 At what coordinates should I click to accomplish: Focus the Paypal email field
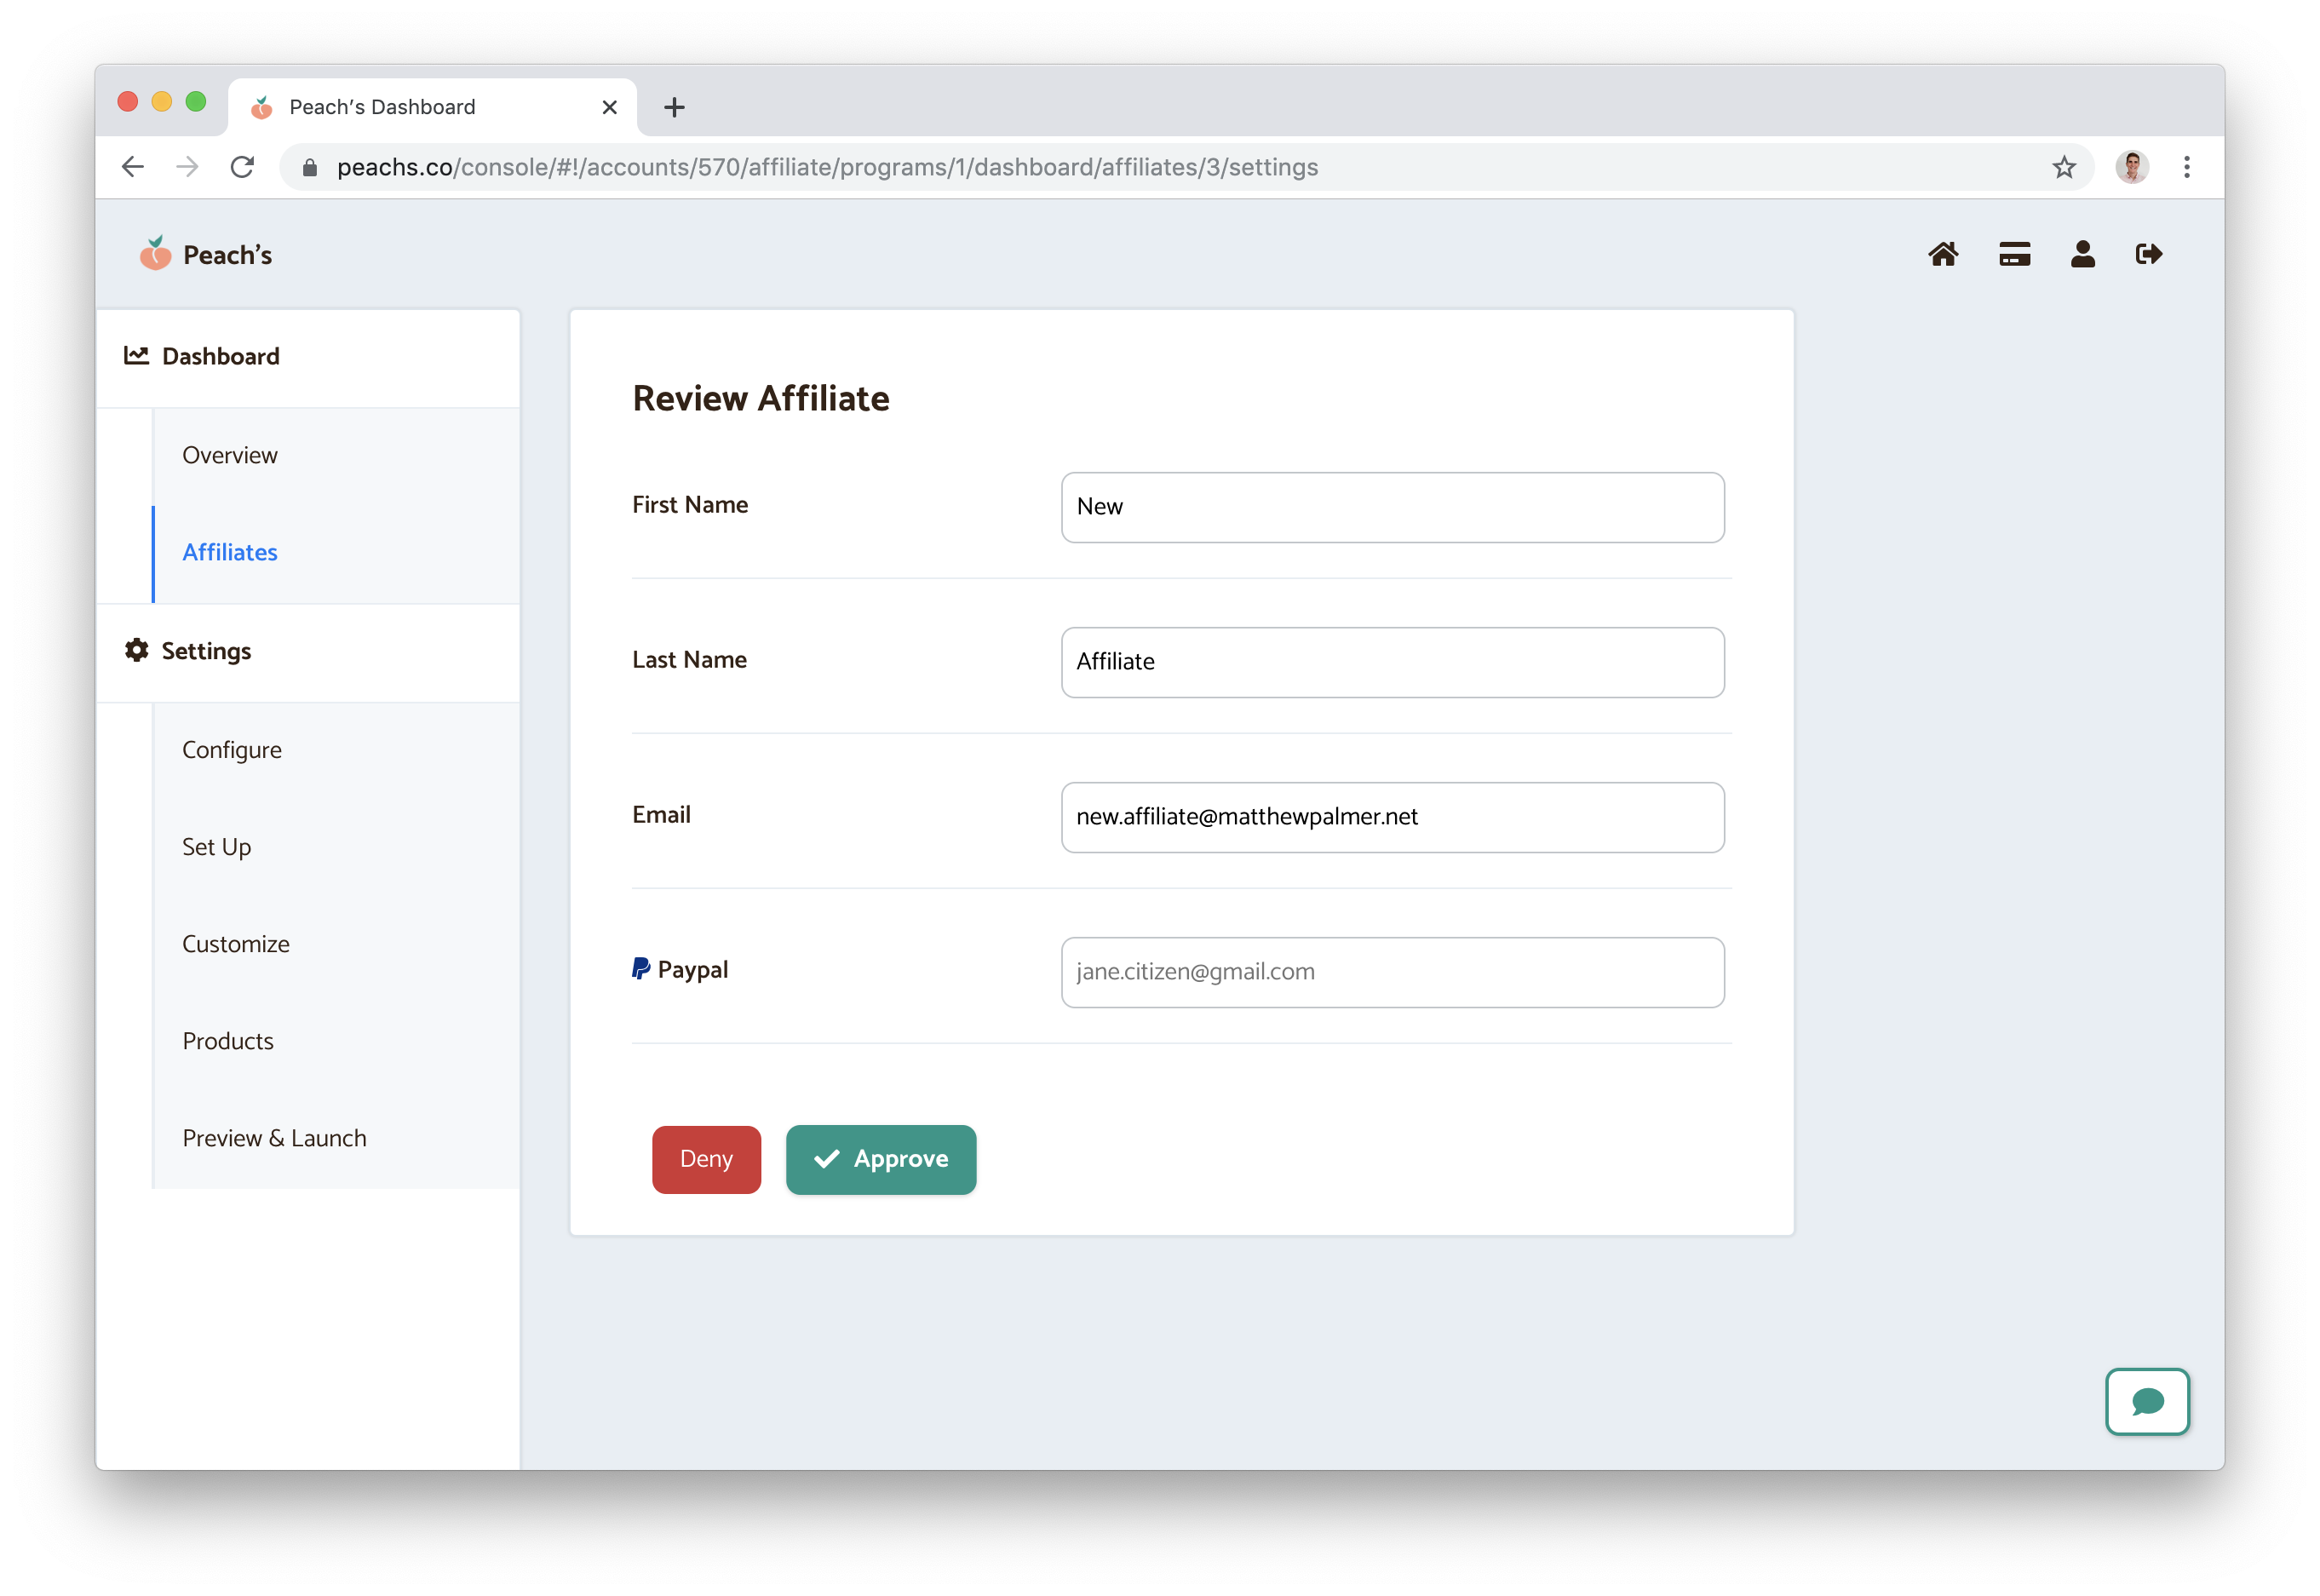pyautogui.click(x=1392, y=972)
